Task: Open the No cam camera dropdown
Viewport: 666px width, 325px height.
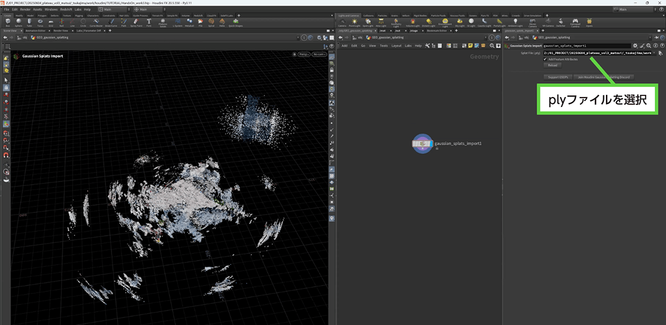Action: click(x=319, y=54)
